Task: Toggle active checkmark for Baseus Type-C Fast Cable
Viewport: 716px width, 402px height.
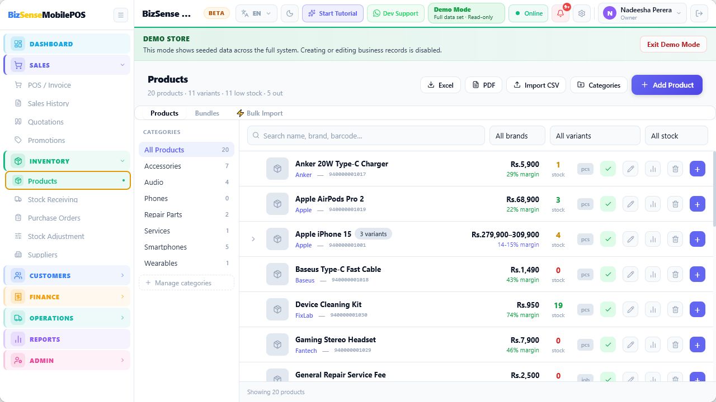Action: click(x=608, y=274)
